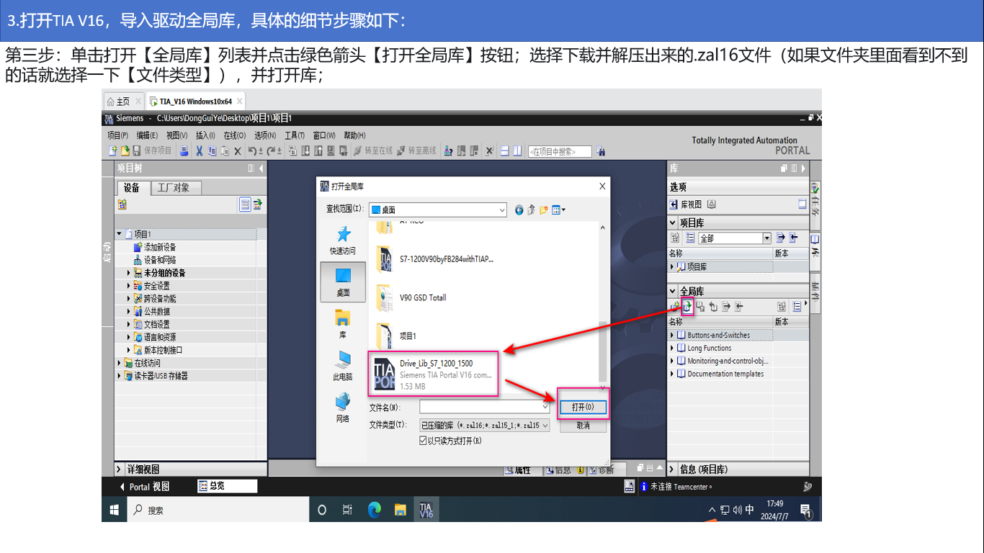Open the Online (O) menu

pyautogui.click(x=234, y=135)
